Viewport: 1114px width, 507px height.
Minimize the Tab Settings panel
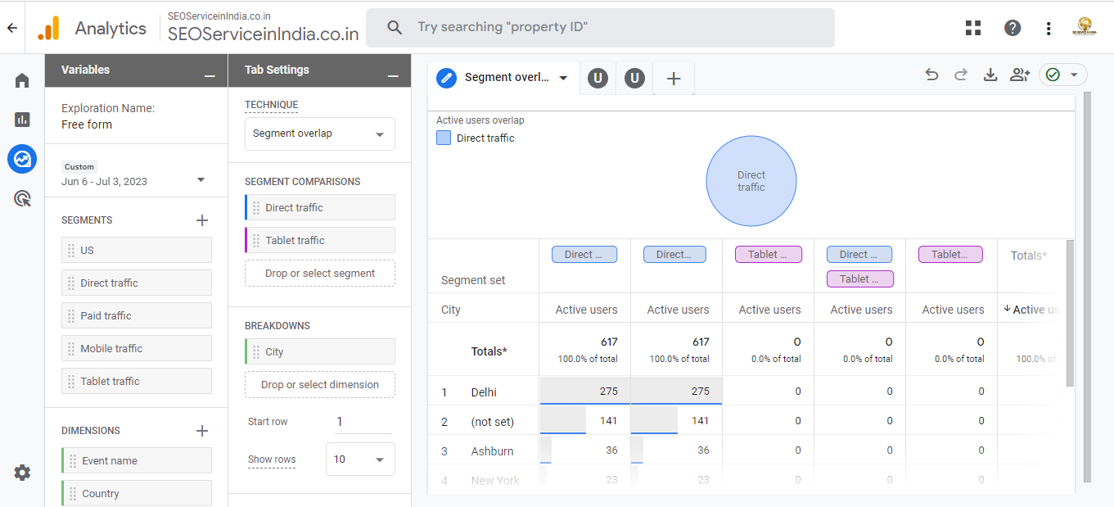pyautogui.click(x=393, y=75)
